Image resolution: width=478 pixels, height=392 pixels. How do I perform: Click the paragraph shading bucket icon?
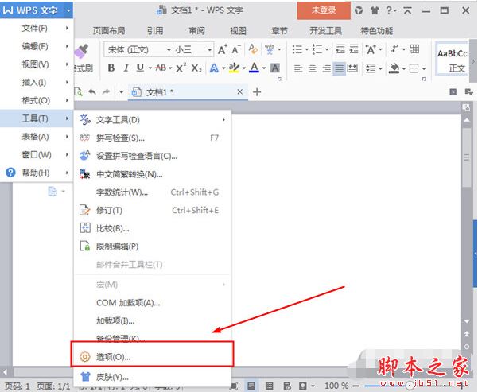(x=394, y=68)
